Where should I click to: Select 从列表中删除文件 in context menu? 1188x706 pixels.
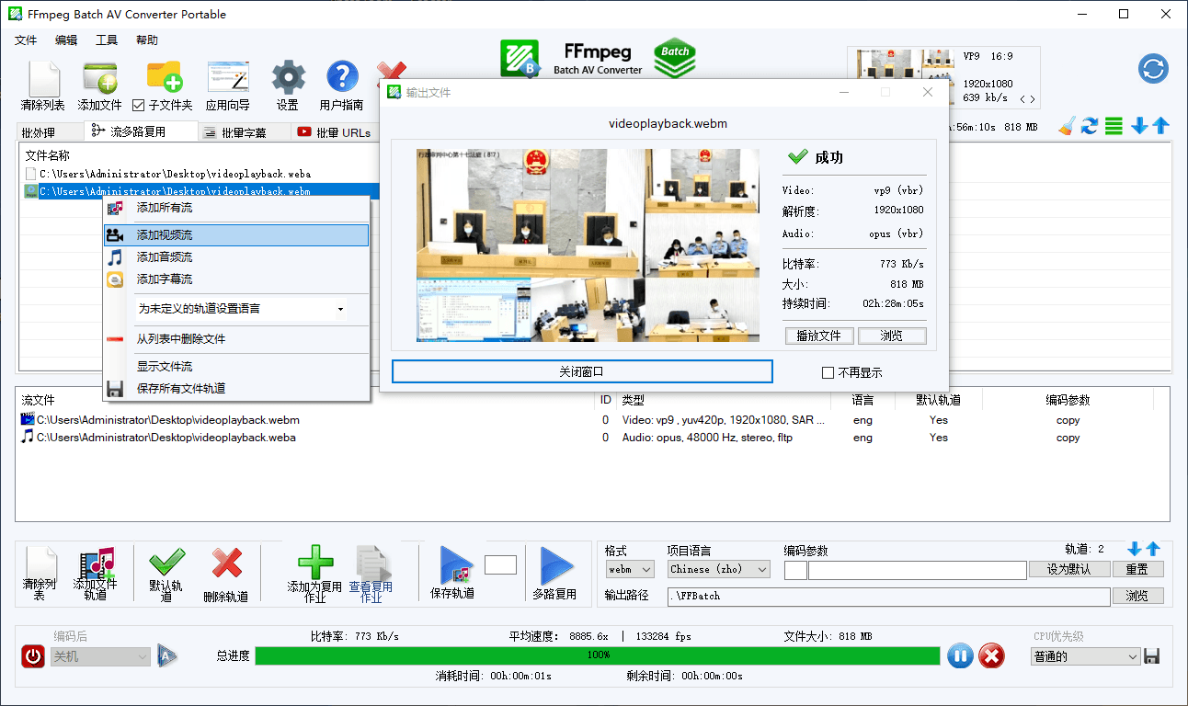(236, 339)
